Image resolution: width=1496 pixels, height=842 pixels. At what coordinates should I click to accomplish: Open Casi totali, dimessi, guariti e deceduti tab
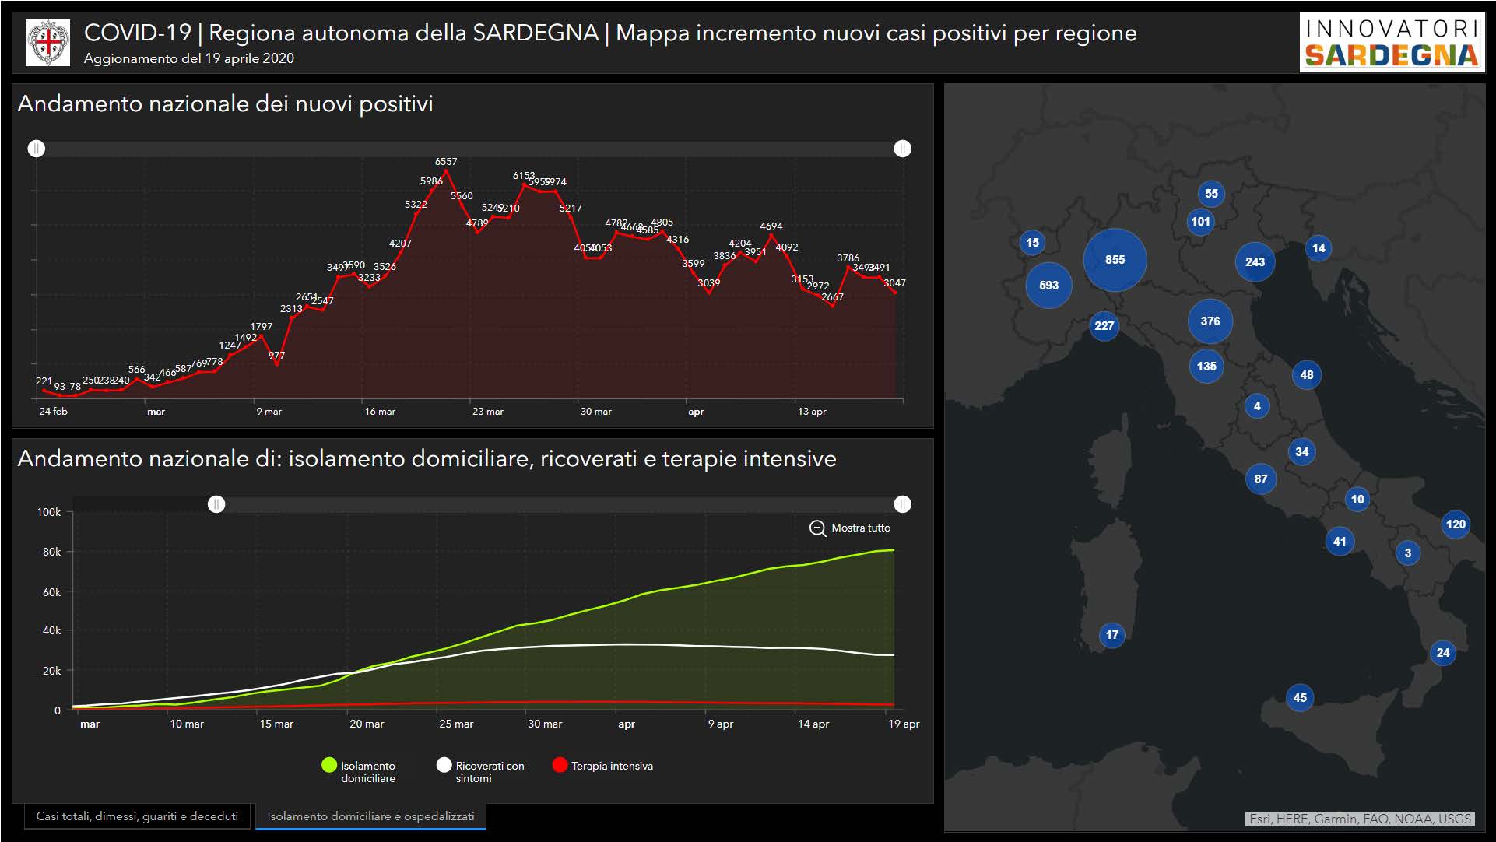(x=137, y=816)
